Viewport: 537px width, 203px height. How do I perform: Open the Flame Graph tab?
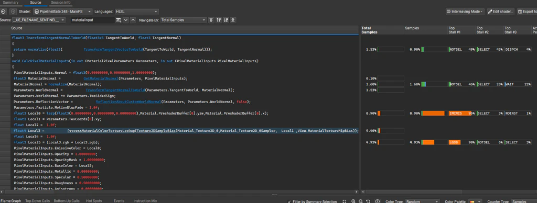click(x=10, y=201)
